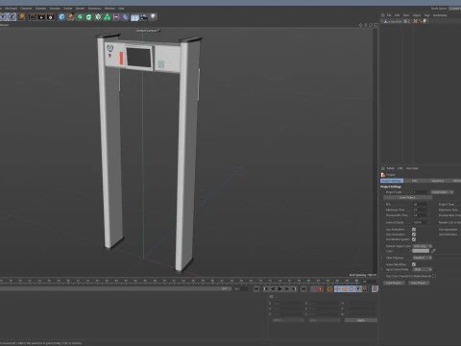The width and height of the screenshot is (461, 346).
Task: Add a blue Cube primitive object
Action: [x=61, y=17]
